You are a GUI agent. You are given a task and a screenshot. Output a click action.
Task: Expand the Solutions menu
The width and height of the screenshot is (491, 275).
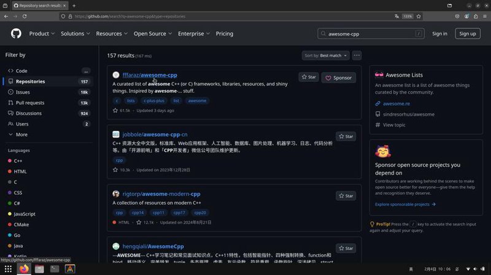(75, 34)
